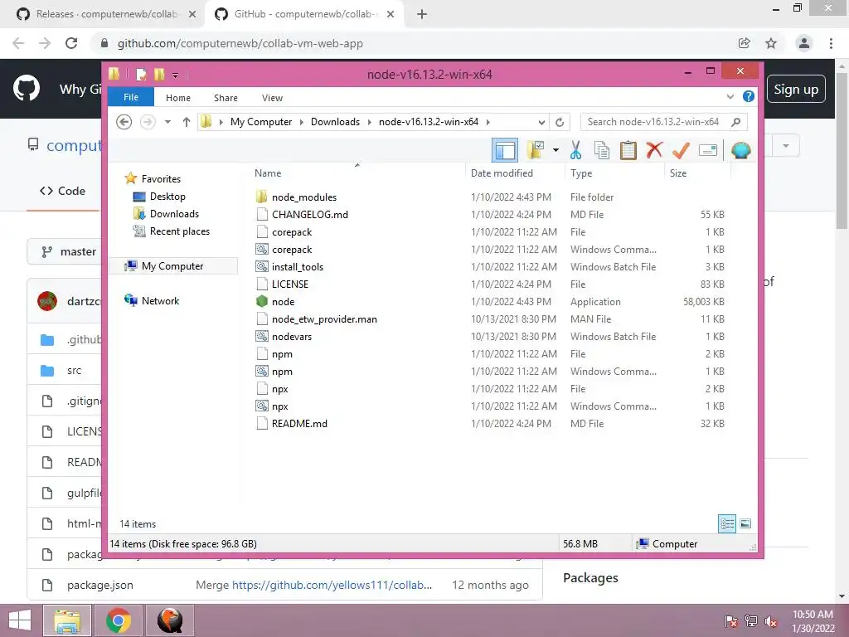The height and width of the screenshot is (637, 849).
Task: Open the View ribbon tab
Action: coord(272,98)
